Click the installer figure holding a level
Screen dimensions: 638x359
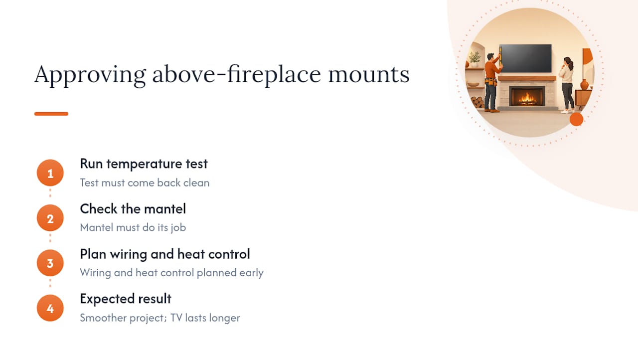tap(492, 82)
